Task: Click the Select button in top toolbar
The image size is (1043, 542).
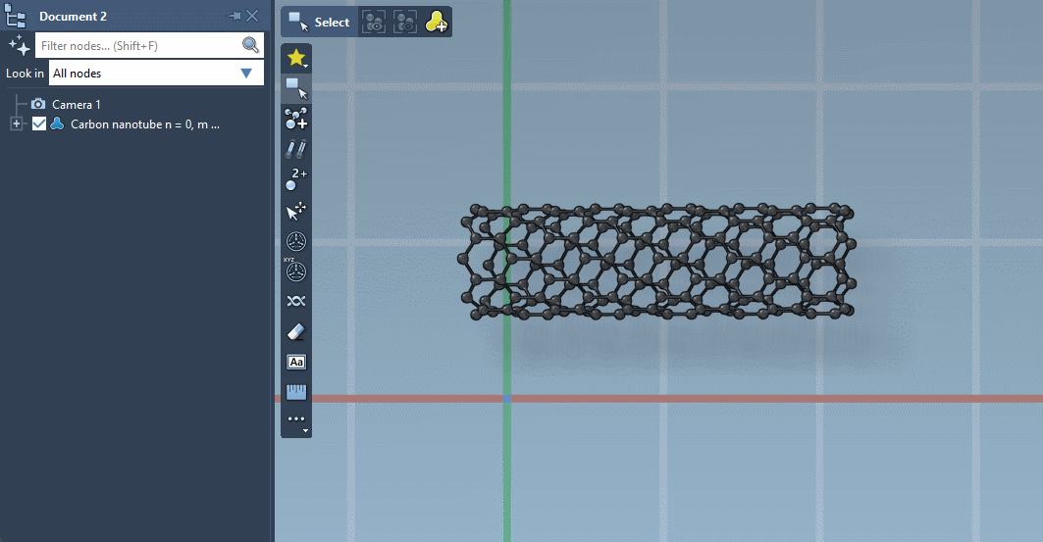Action: click(319, 23)
